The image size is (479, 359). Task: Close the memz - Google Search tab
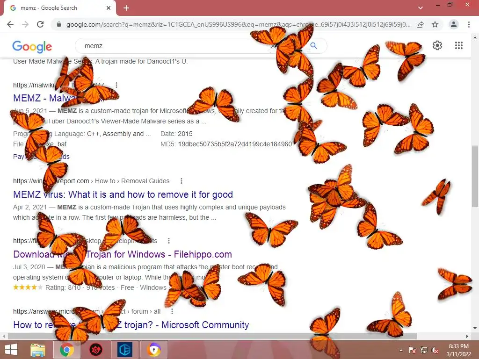[x=109, y=8]
